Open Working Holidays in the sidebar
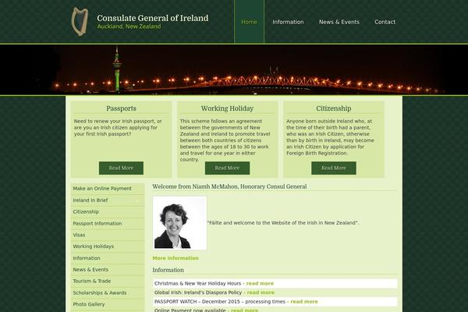The width and height of the screenshot is (468, 312). [x=108, y=246]
